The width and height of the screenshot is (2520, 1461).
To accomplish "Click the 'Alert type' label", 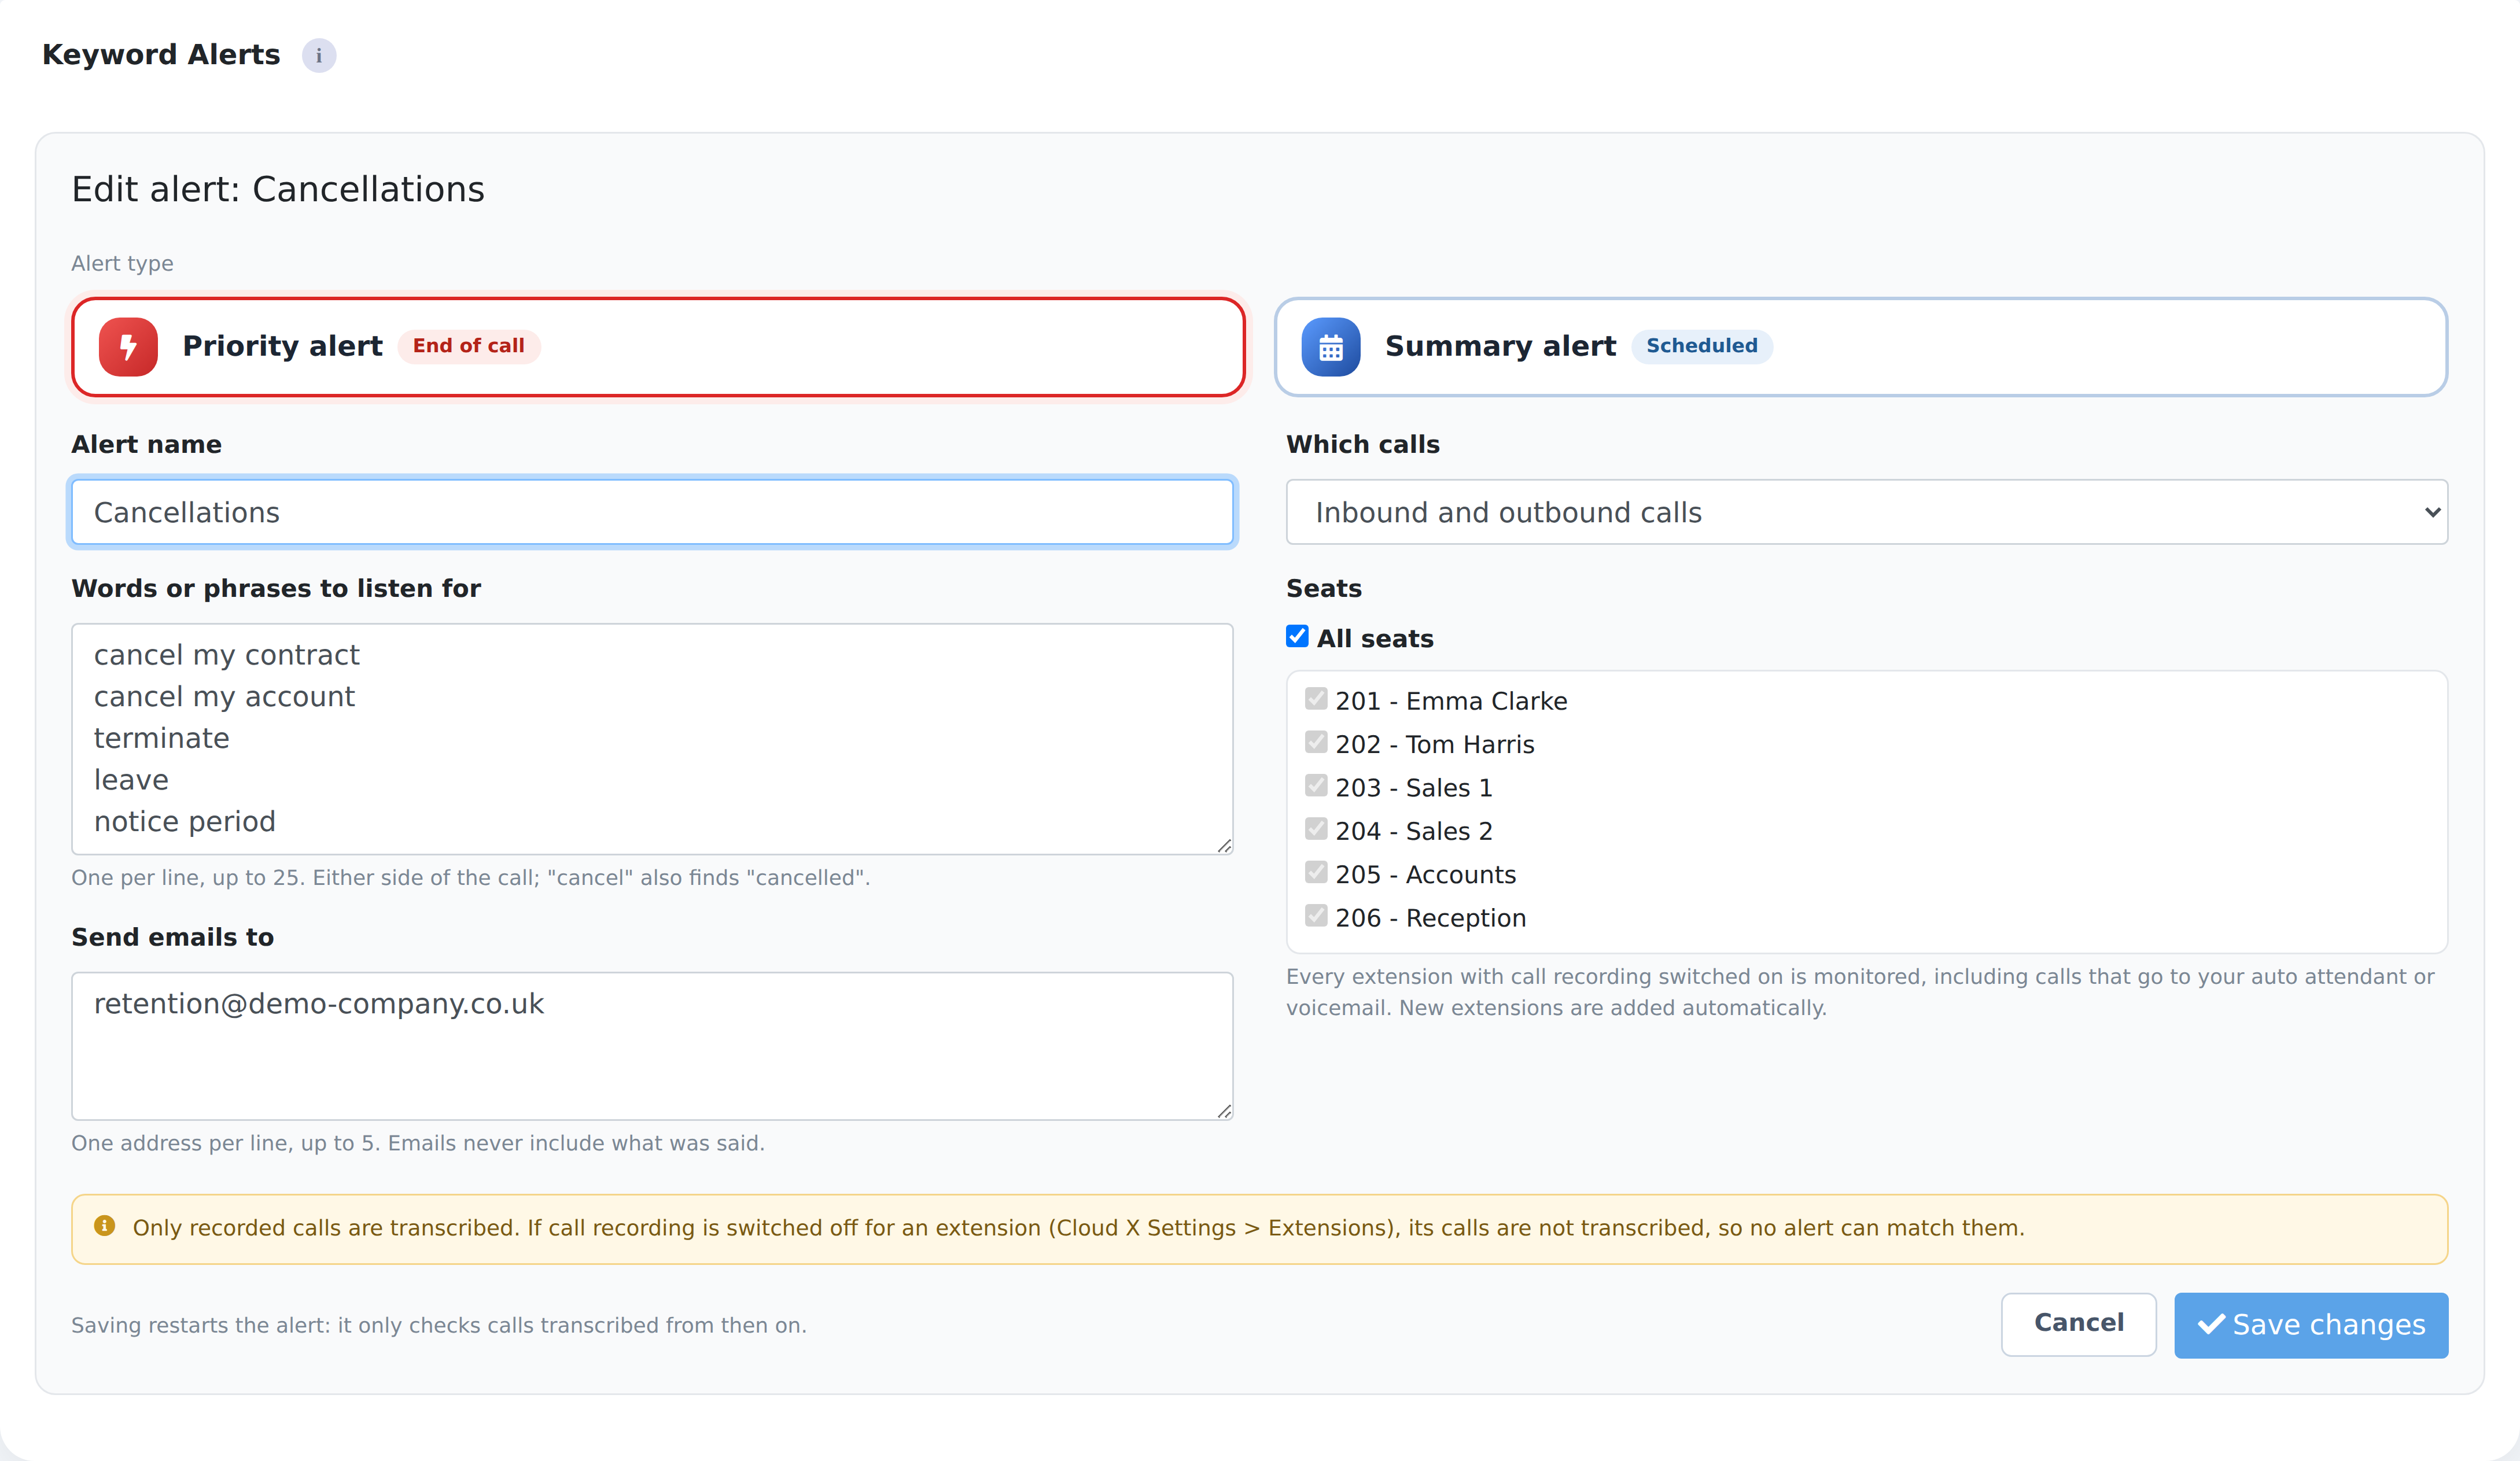I will 122,263.
